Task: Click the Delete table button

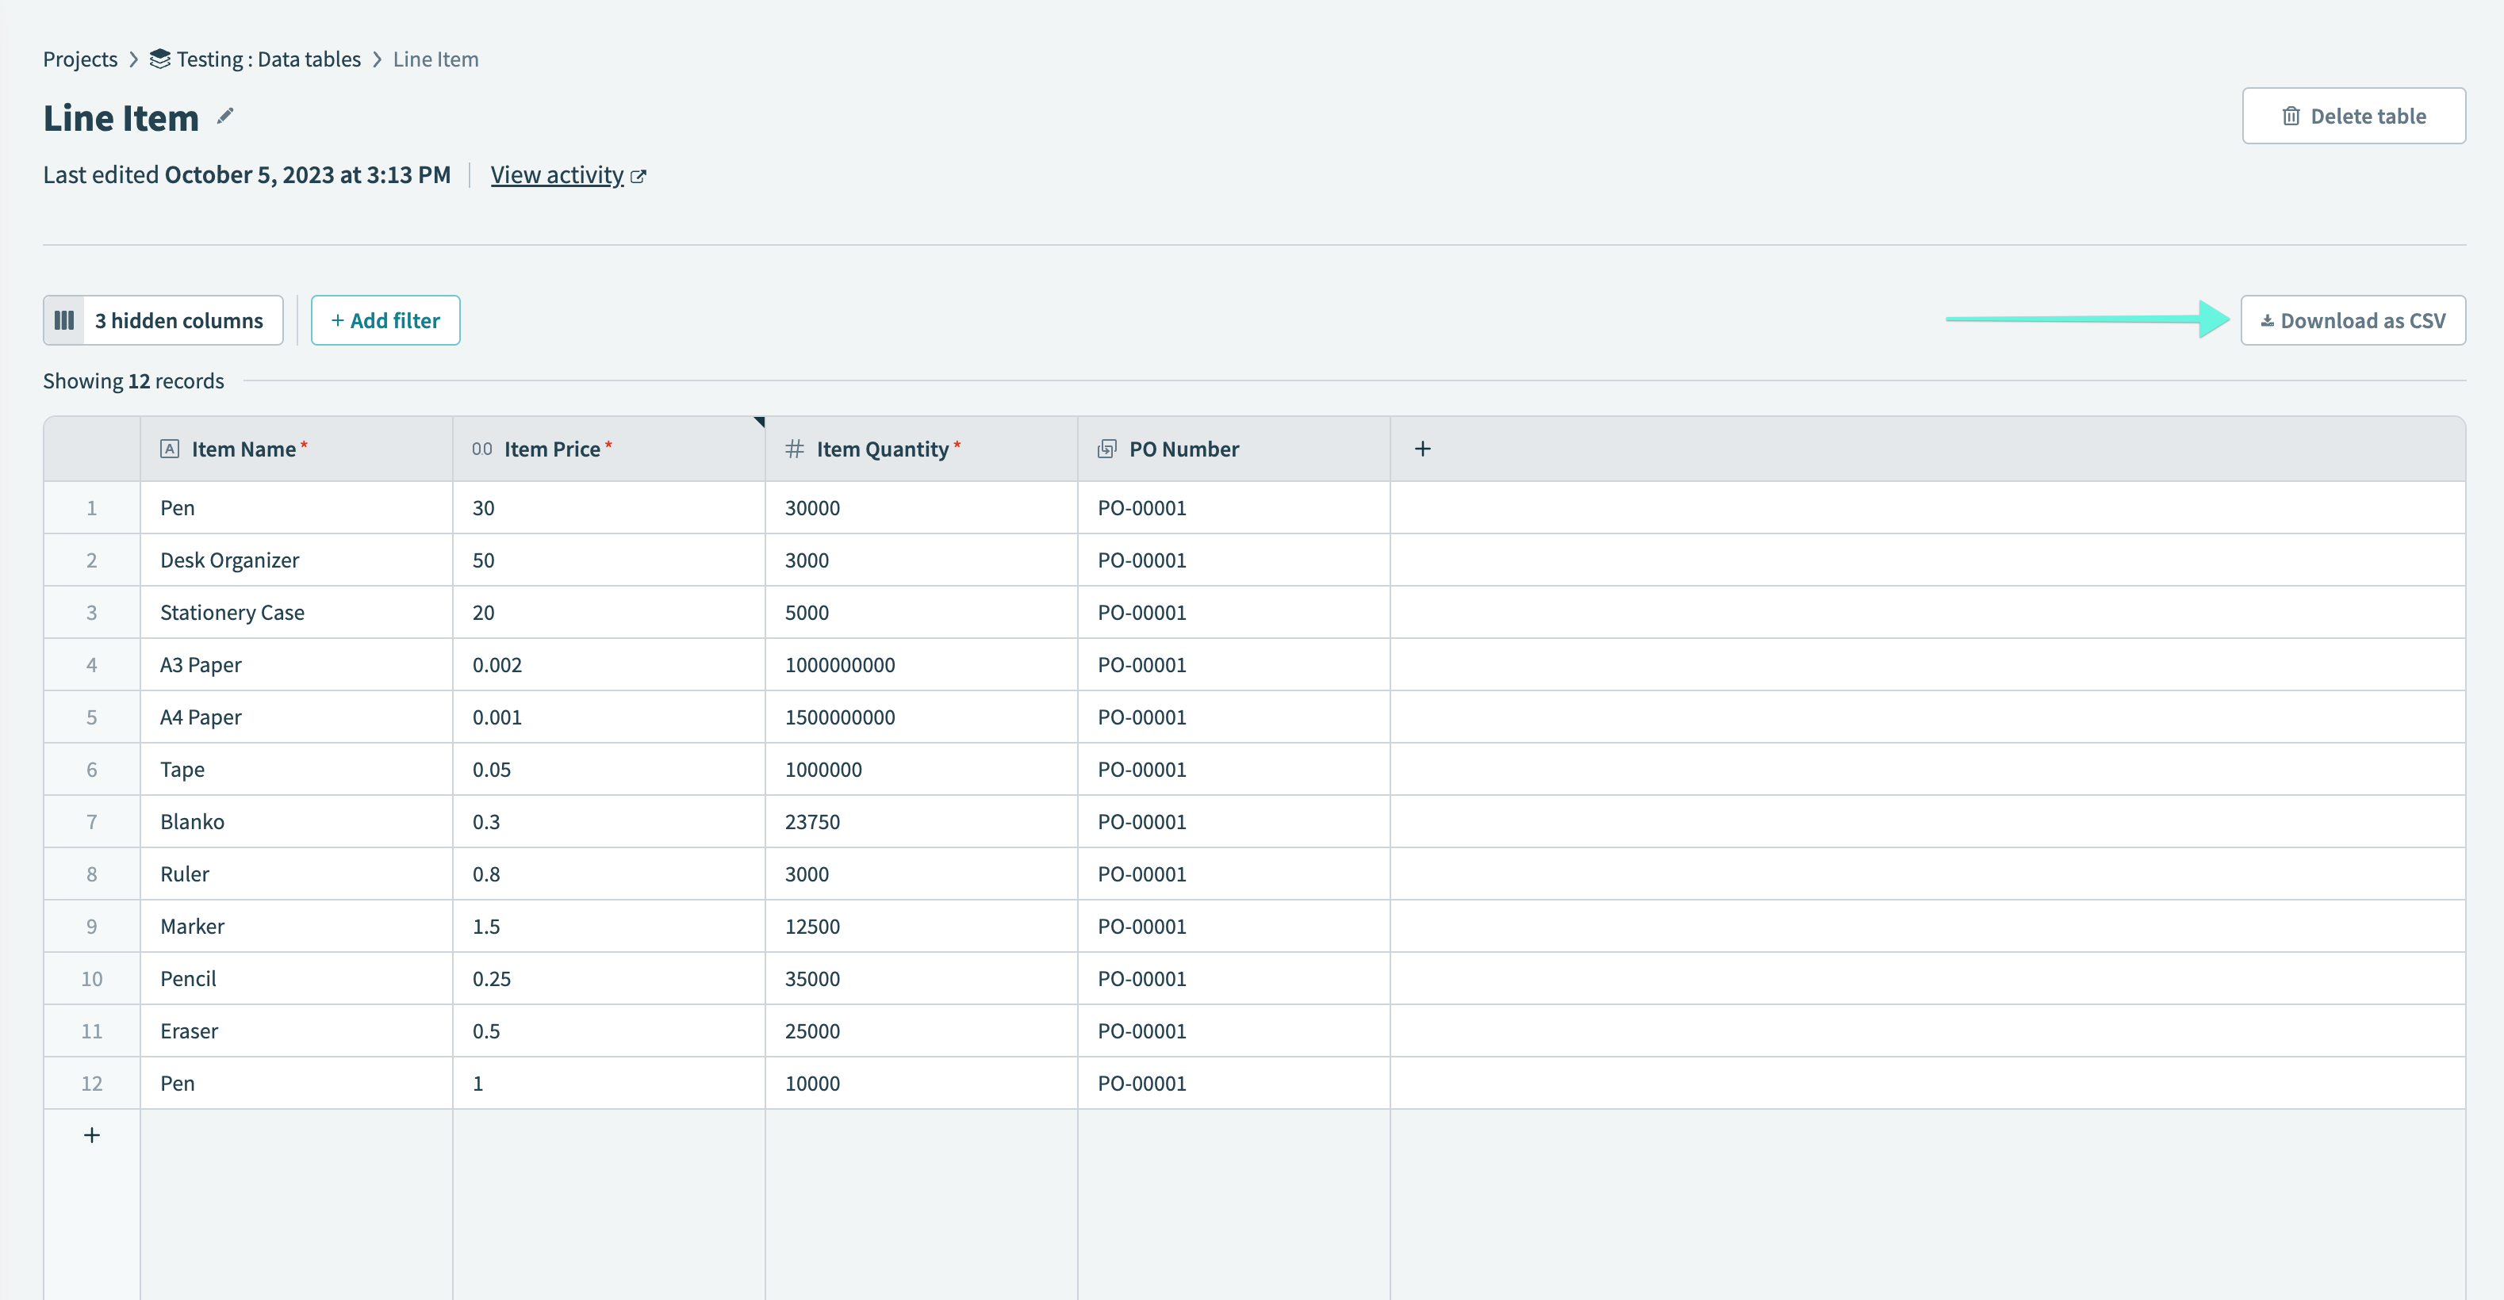Action: coord(2353,115)
